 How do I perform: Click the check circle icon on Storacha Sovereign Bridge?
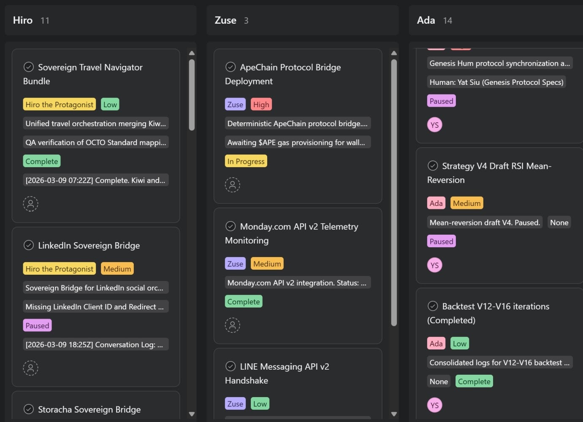click(x=29, y=409)
